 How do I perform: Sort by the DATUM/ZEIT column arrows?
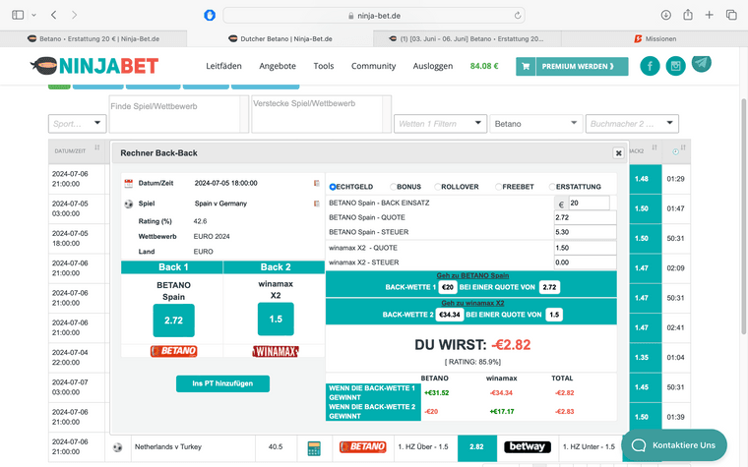coord(97,147)
